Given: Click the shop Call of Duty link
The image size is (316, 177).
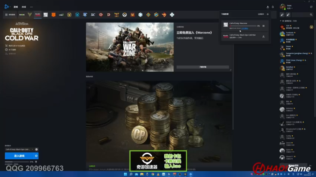Looking at the screenshot, I should click(15, 46).
